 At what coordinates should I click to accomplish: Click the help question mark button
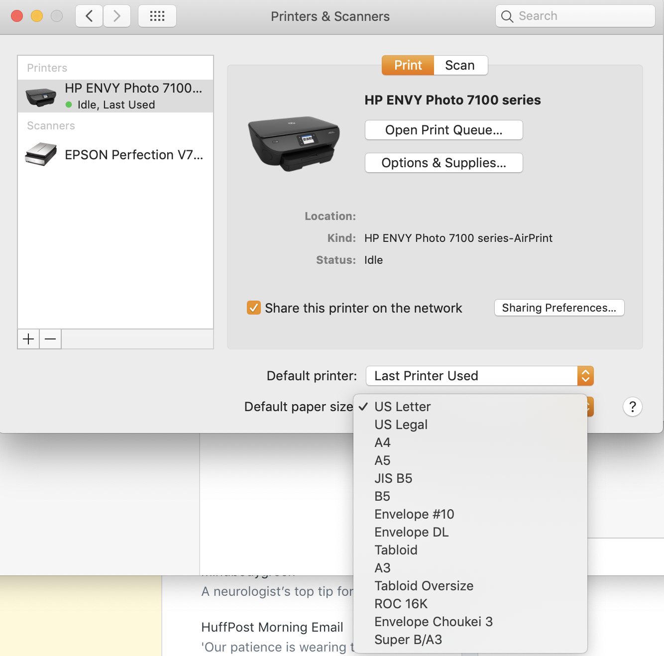[632, 407]
